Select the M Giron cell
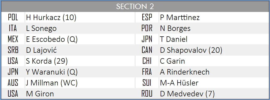The width and height of the screenshot is (270, 100). point(80,94)
